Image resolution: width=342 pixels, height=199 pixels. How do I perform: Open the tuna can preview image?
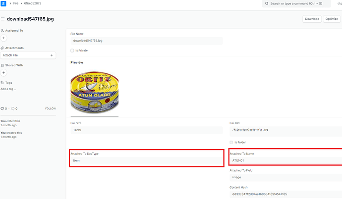pos(95,92)
